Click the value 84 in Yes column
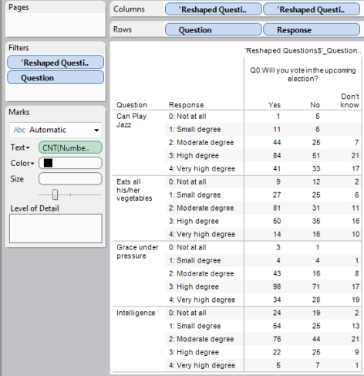The width and height of the screenshot is (364, 376). click(277, 156)
